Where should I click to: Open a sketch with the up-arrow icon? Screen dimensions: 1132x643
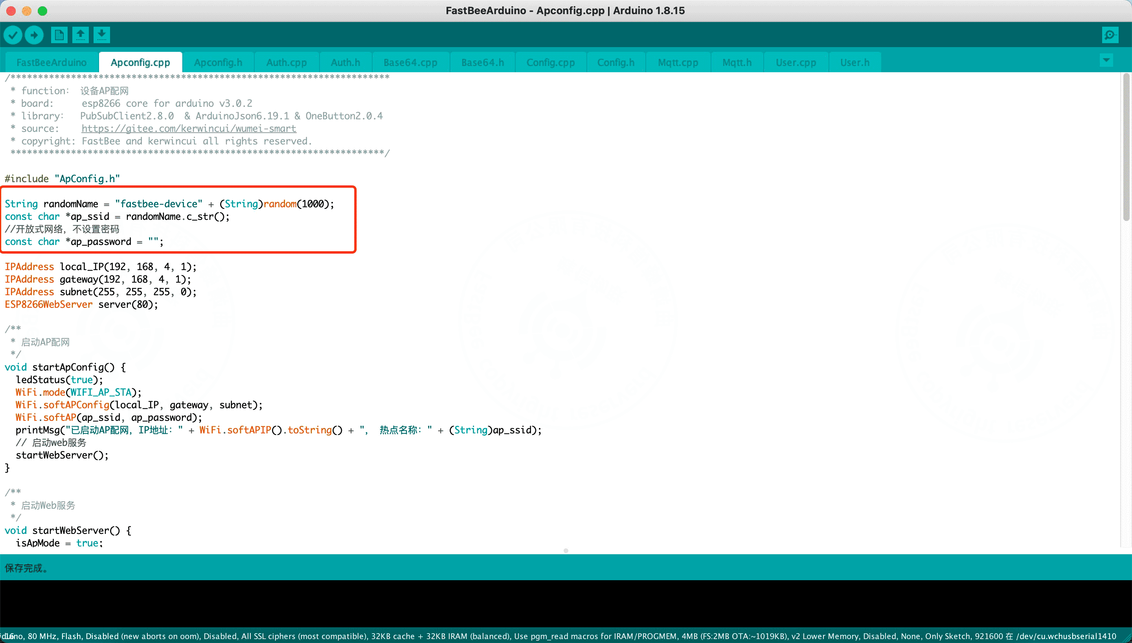point(81,35)
